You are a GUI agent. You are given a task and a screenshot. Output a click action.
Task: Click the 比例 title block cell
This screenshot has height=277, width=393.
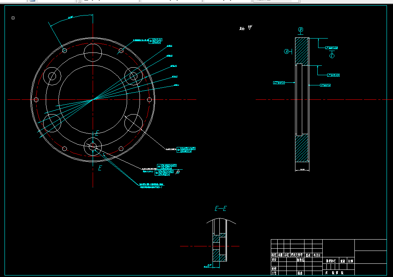pos(350,261)
